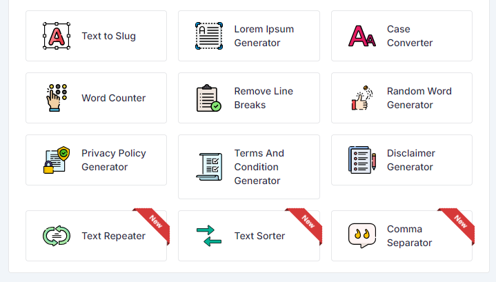This screenshot has width=496, height=282.
Task: Click the Remove Line Breaks clipboard icon
Action: (209, 98)
